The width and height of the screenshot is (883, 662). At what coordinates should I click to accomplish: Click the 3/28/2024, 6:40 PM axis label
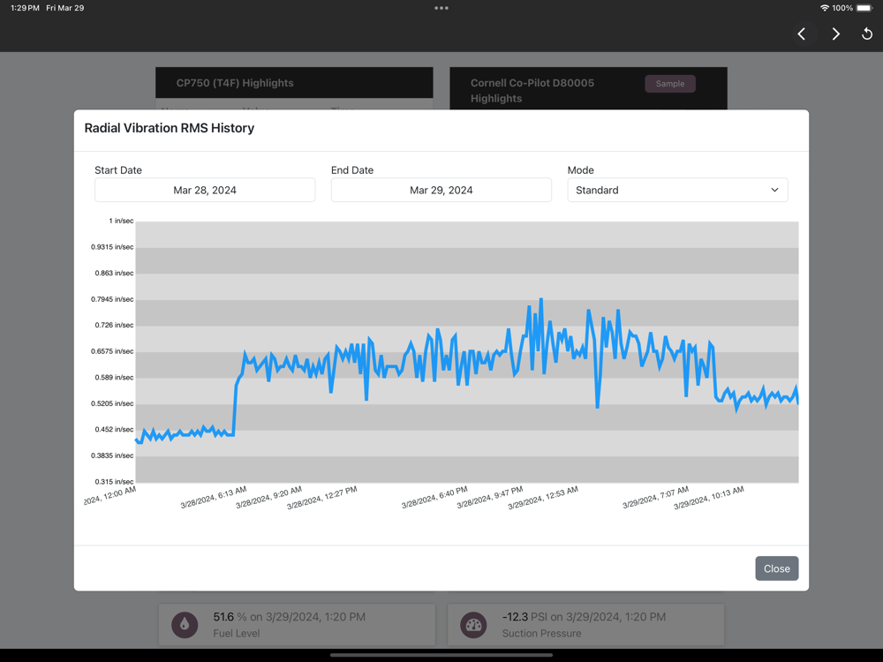pos(434,497)
